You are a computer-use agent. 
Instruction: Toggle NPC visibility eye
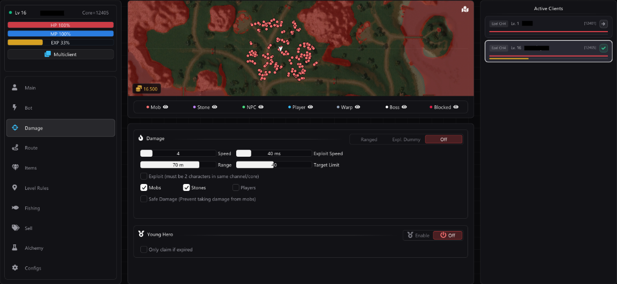pos(261,107)
